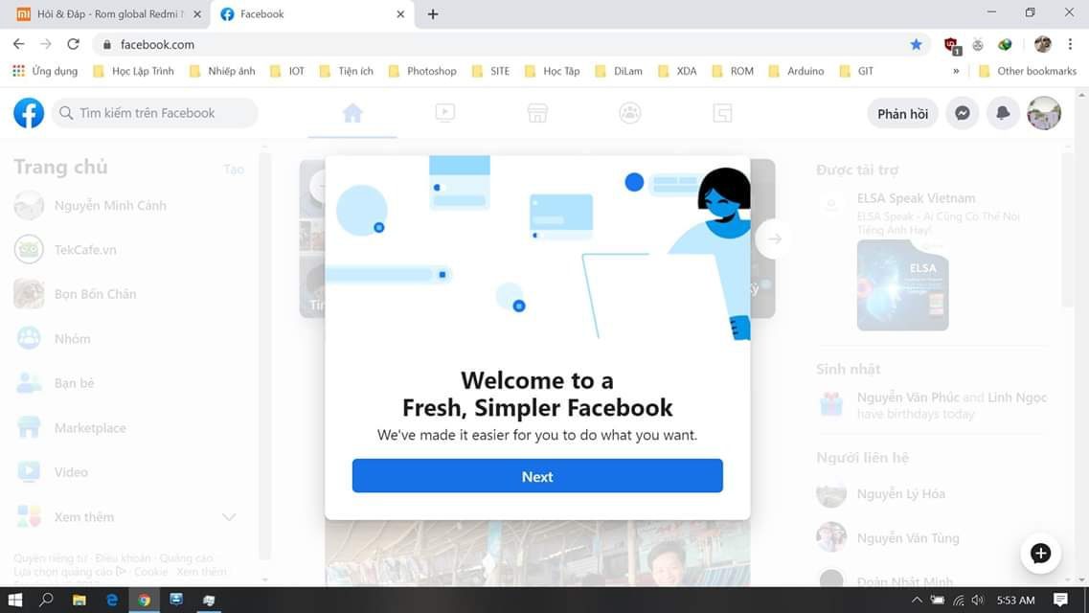Switch to the Hỏi & Đáp Redmi tab
Image resolution: width=1089 pixels, height=613 pixels.
110,13
